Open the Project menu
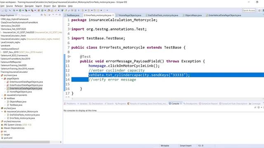The height and width of the screenshot is (148, 264). [x=47, y=6]
